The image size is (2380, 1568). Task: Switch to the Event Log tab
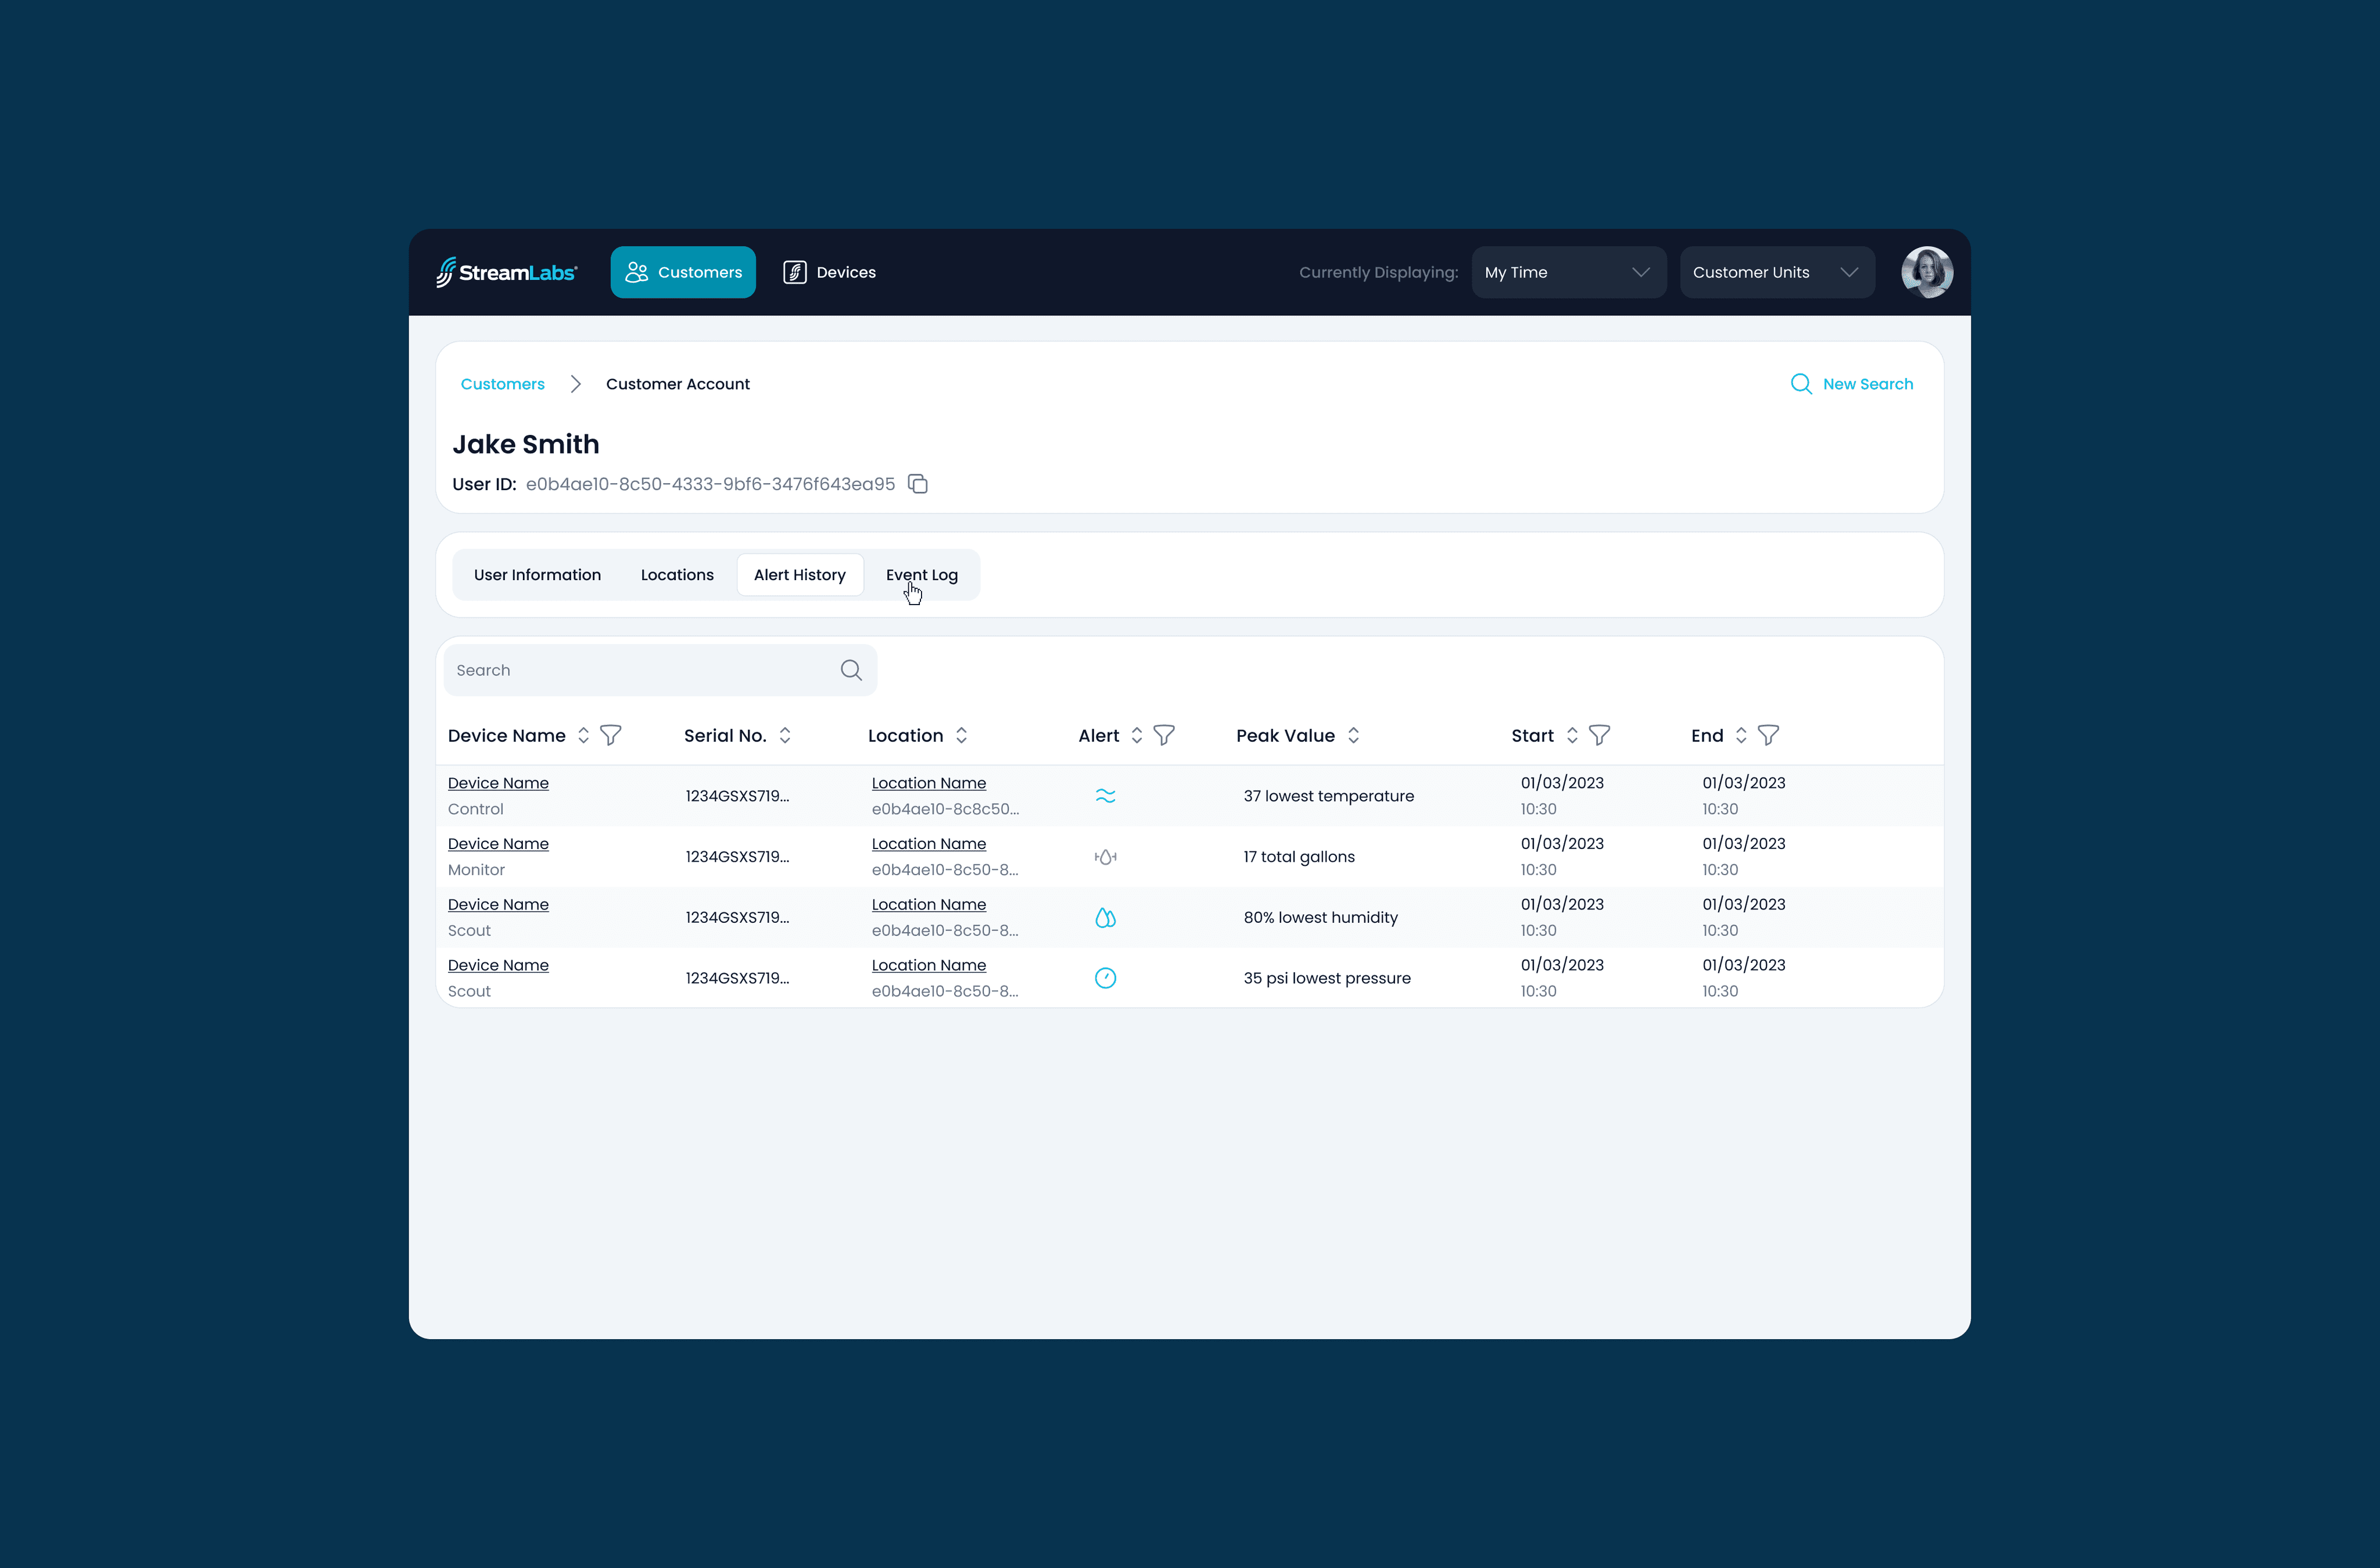coord(922,575)
